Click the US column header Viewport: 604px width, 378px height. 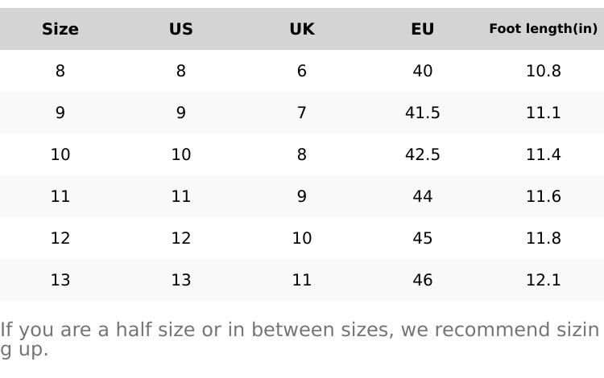181,30
